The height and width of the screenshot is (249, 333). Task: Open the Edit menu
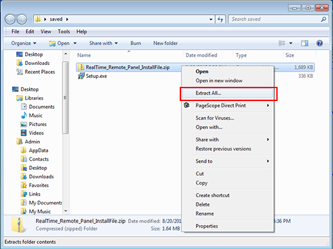tap(30, 32)
